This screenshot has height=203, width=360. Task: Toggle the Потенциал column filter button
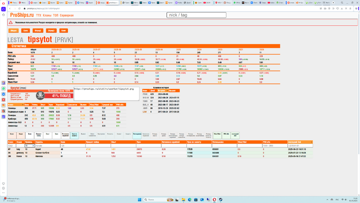coord(137,134)
